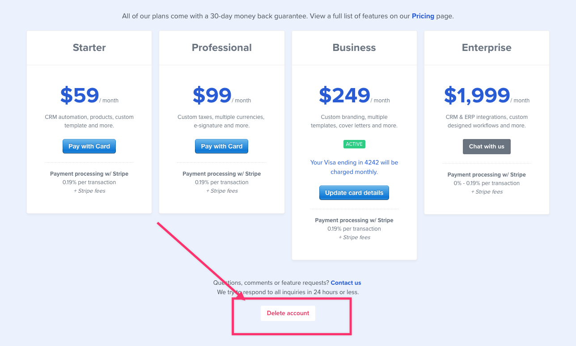Viewport: 576px width, 346px height.
Task: Click the Business plan heading
Action: click(354, 48)
